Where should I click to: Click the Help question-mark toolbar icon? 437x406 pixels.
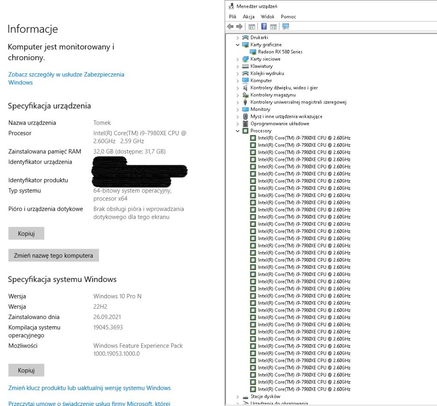coord(264,26)
